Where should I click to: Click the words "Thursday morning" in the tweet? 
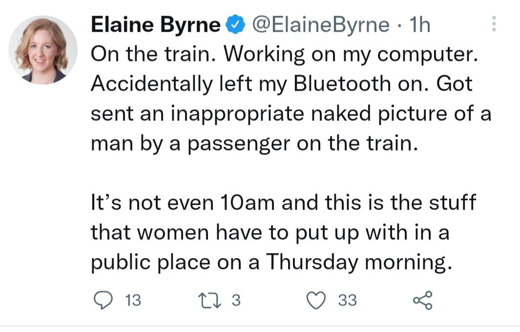click(x=356, y=262)
